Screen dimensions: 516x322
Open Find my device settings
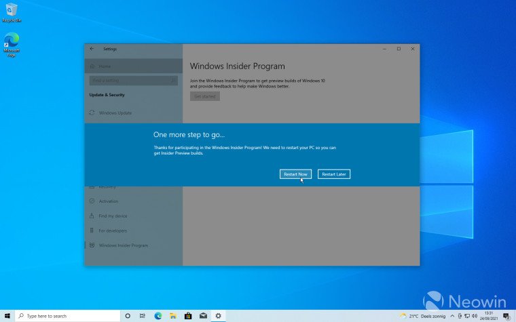pyautogui.click(x=134, y=216)
